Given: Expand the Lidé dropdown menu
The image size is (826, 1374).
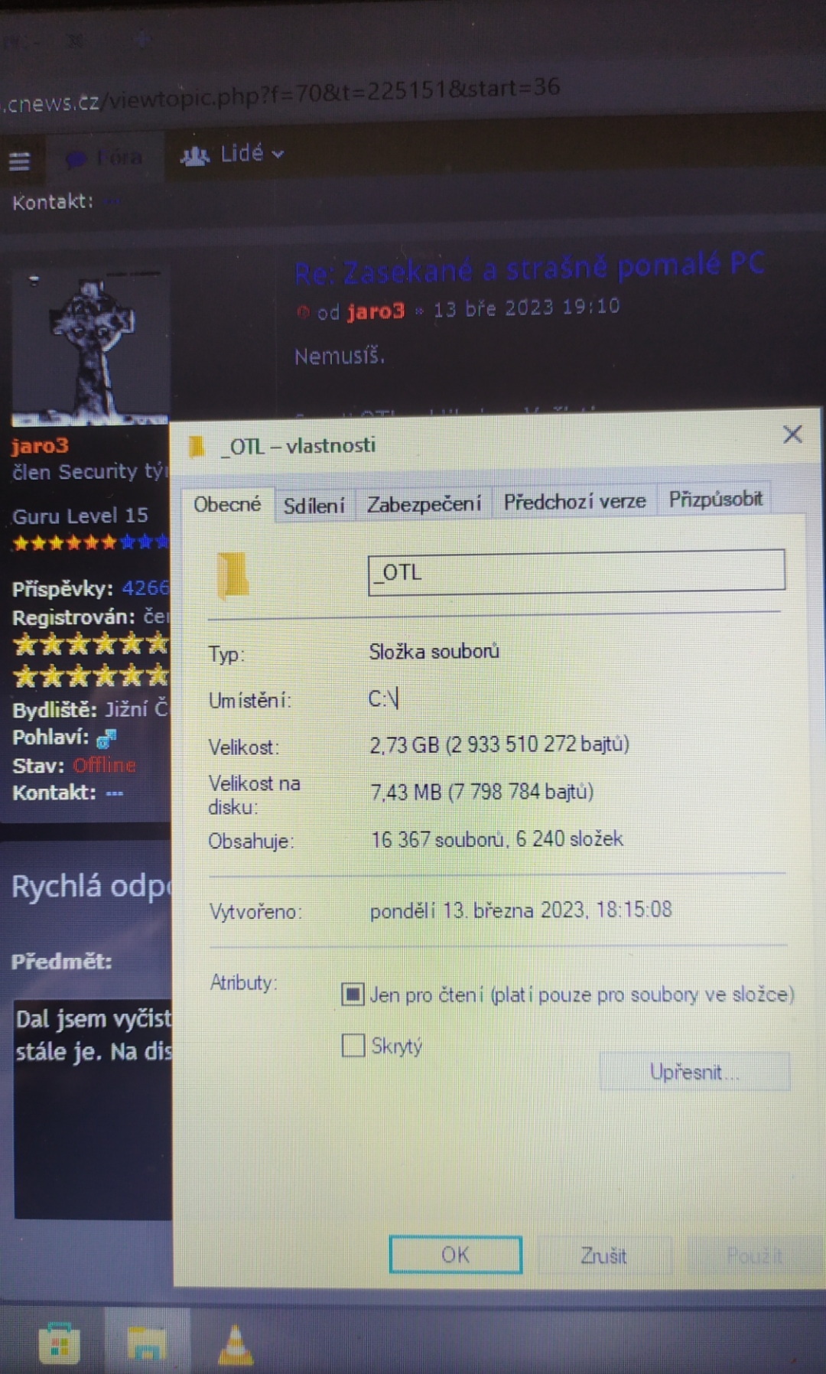Looking at the screenshot, I should [x=233, y=155].
